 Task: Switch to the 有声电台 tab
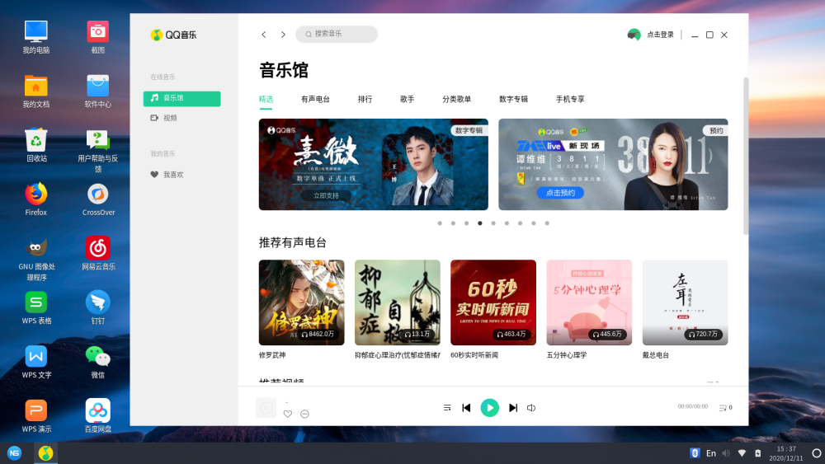point(315,100)
